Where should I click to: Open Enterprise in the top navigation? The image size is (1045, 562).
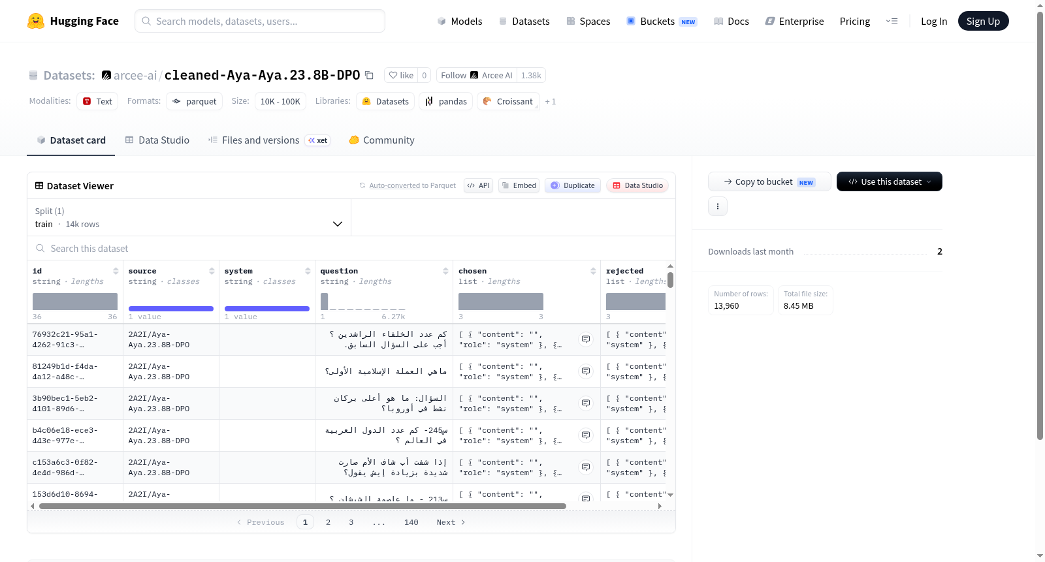click(x=794, y=21)
